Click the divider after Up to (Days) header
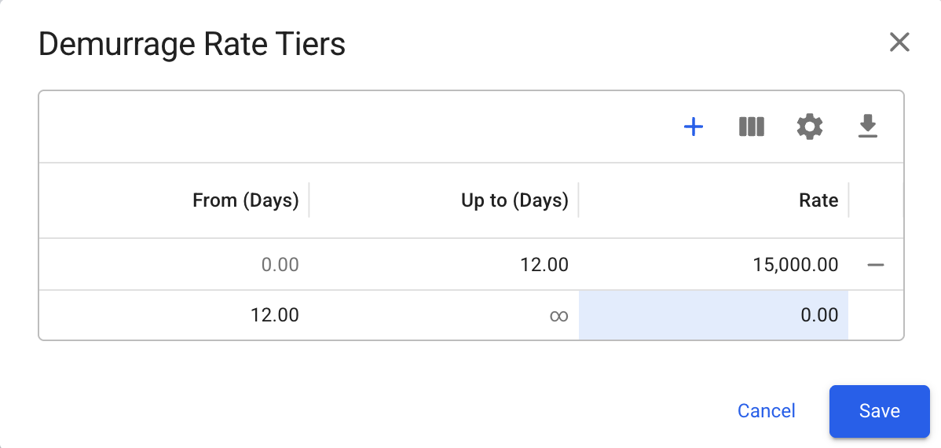This screenshot has width=941, height=448. coord(578,200)
